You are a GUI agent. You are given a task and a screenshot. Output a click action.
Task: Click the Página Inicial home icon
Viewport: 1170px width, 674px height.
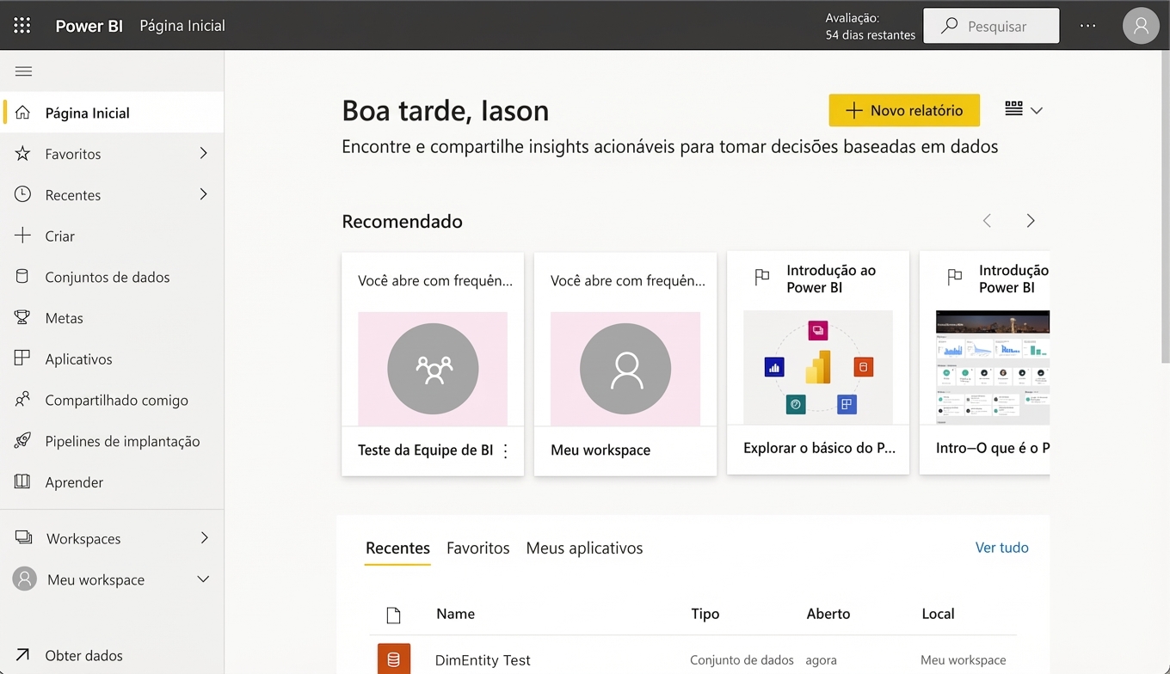[x=23, y=113]
